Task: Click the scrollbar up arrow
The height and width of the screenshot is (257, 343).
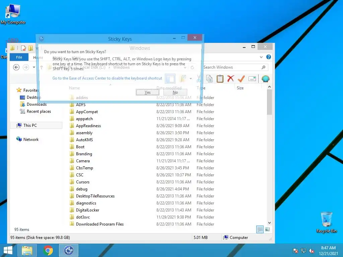Action: click(270, 87)
